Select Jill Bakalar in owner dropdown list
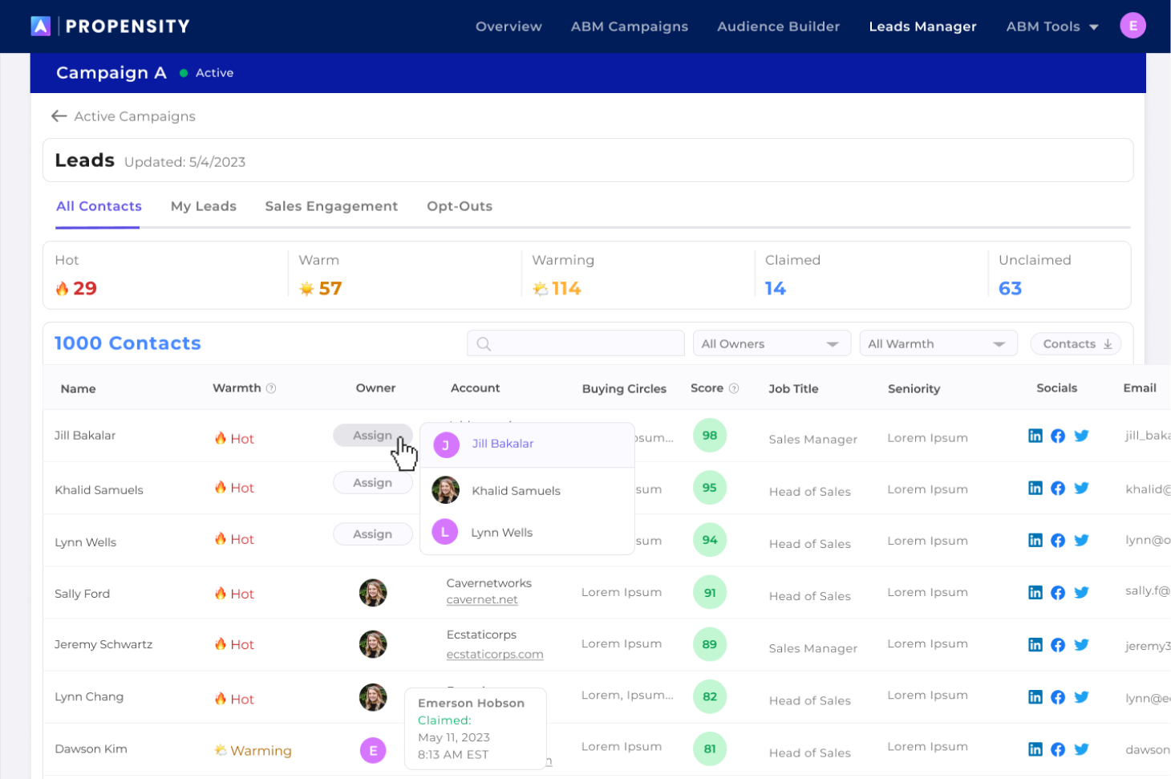The width and height of the screenshot is (1171, 779). [x=528, y=444]
